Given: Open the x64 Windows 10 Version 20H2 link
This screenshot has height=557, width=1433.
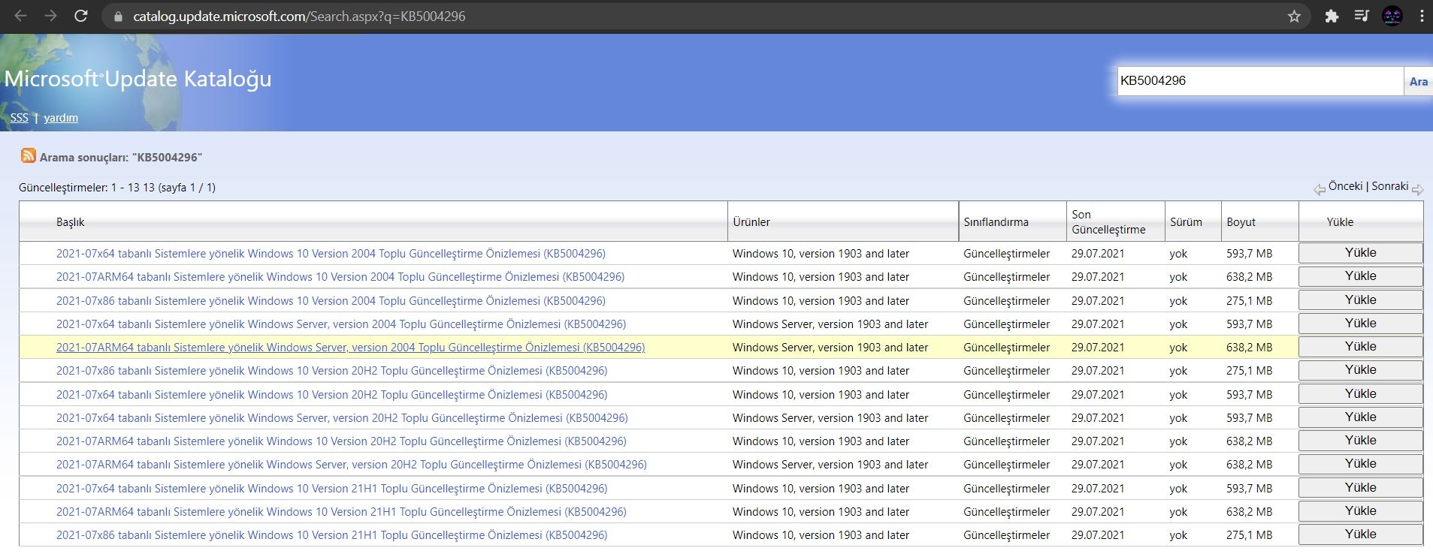Looking at the screenshot, I should 331,395.
